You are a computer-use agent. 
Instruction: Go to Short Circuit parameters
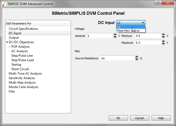(x=20, y=69)
